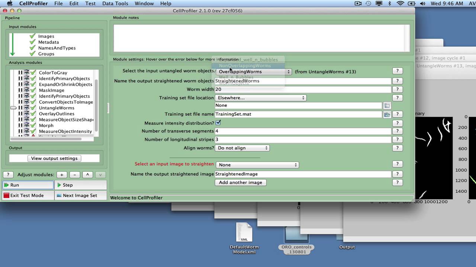Toggle pause icon for MeasureObjectIntensity module
The image size is (476, 267).
[20, 131]
